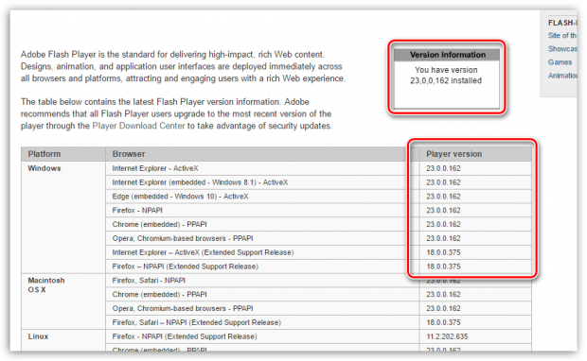
Task: Click the 'The table below contains' paragraph
Action: 176,113
